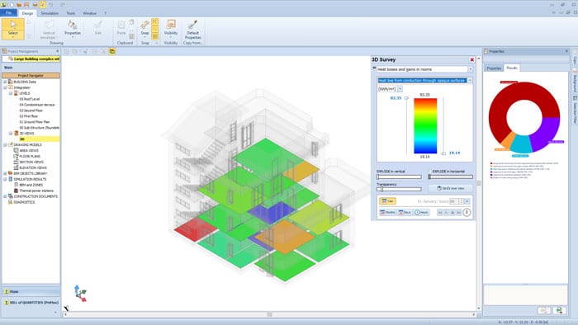
Task: Click the highlighted yellow view toolbar icon
Action: [112, 51]
